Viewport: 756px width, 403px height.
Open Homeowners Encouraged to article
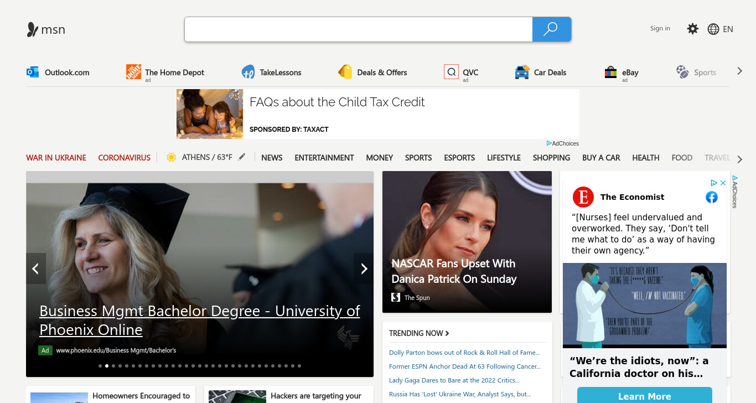click(x=141, y=396)
